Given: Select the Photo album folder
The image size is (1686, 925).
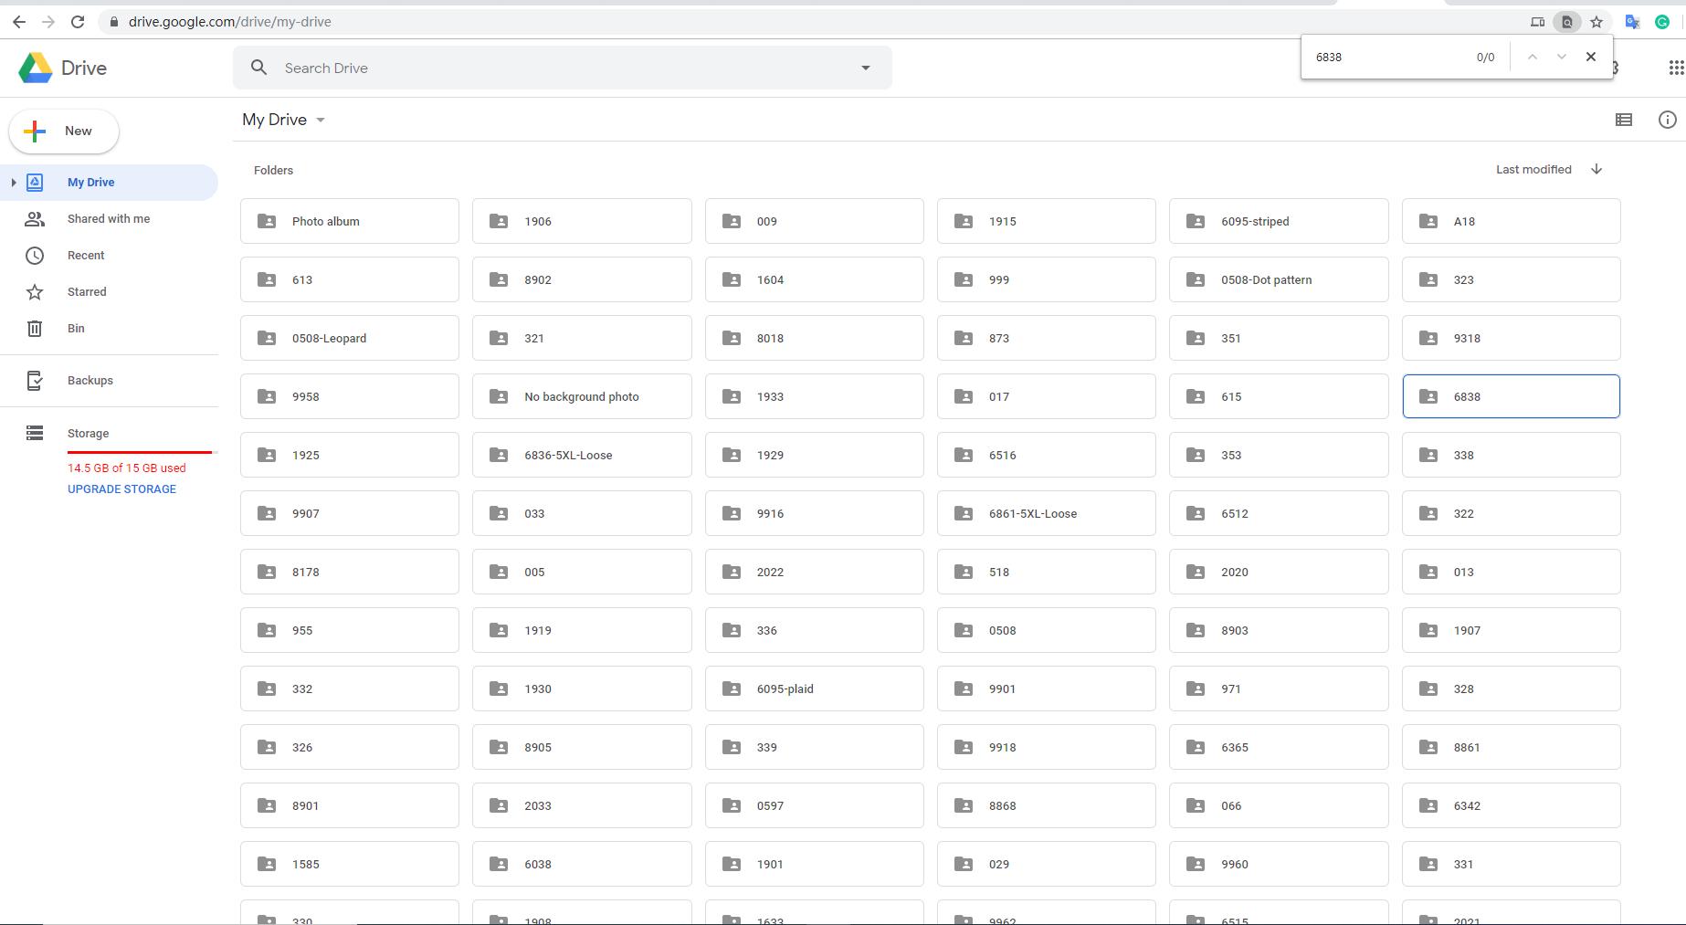Looking at the screenshot, I should pos(350,222).
